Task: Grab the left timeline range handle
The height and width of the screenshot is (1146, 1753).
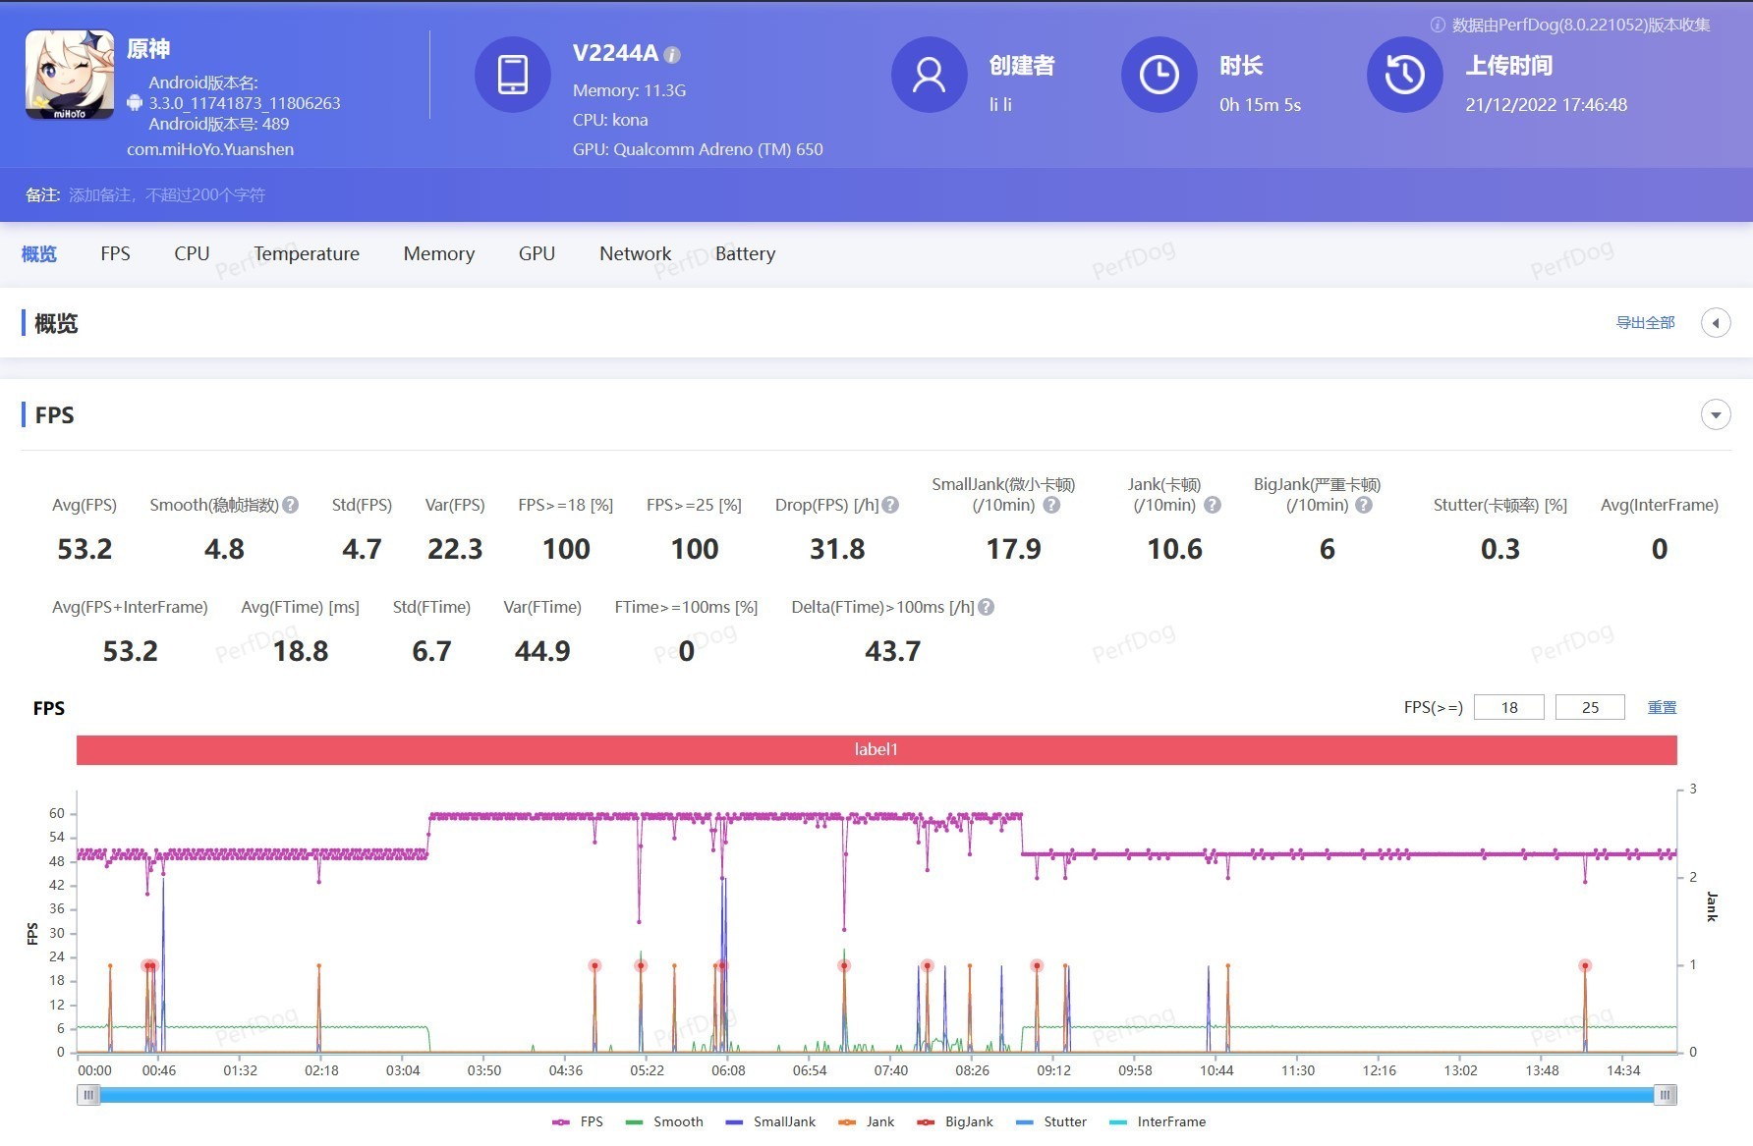Action: pyautogui.click(x=88, y=1095)
